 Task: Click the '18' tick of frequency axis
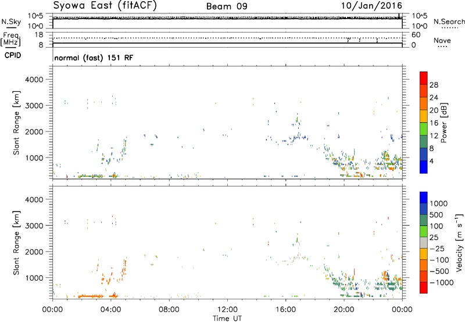click(x=38, y=35)
